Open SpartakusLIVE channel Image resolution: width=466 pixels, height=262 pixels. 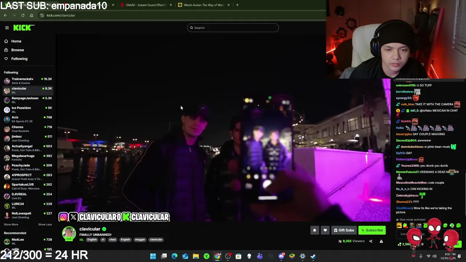click(28, 186)
